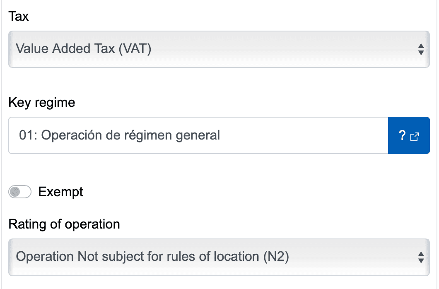Screen dimensions: 439x289
Task: Click the Tax label heading
Action: point(18,16)
